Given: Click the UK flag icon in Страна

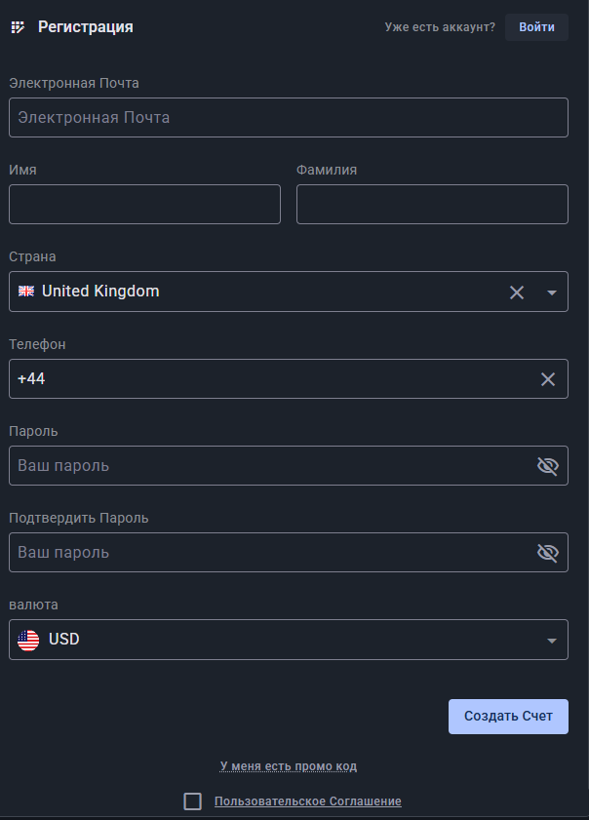Looking at the screenshot, I should click(26, 292).
